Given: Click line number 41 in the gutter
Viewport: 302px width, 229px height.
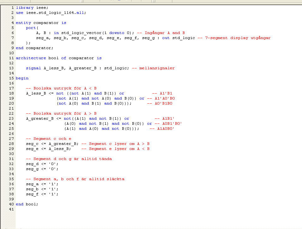Looking at the screenshot, I should pos(11,209).
